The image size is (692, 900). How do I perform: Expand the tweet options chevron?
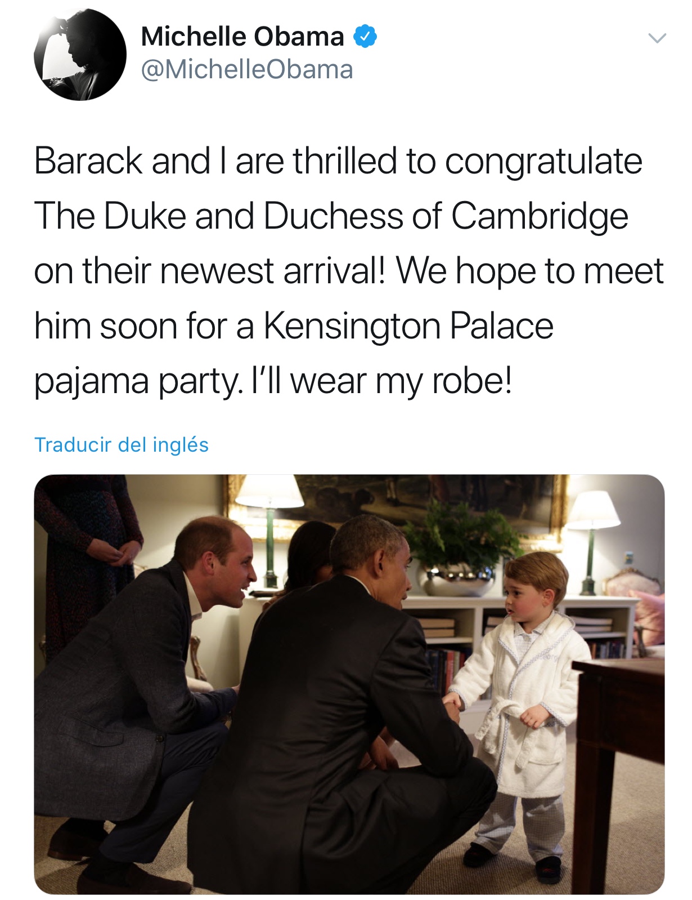pyautogui.click(x=657, y=38)
